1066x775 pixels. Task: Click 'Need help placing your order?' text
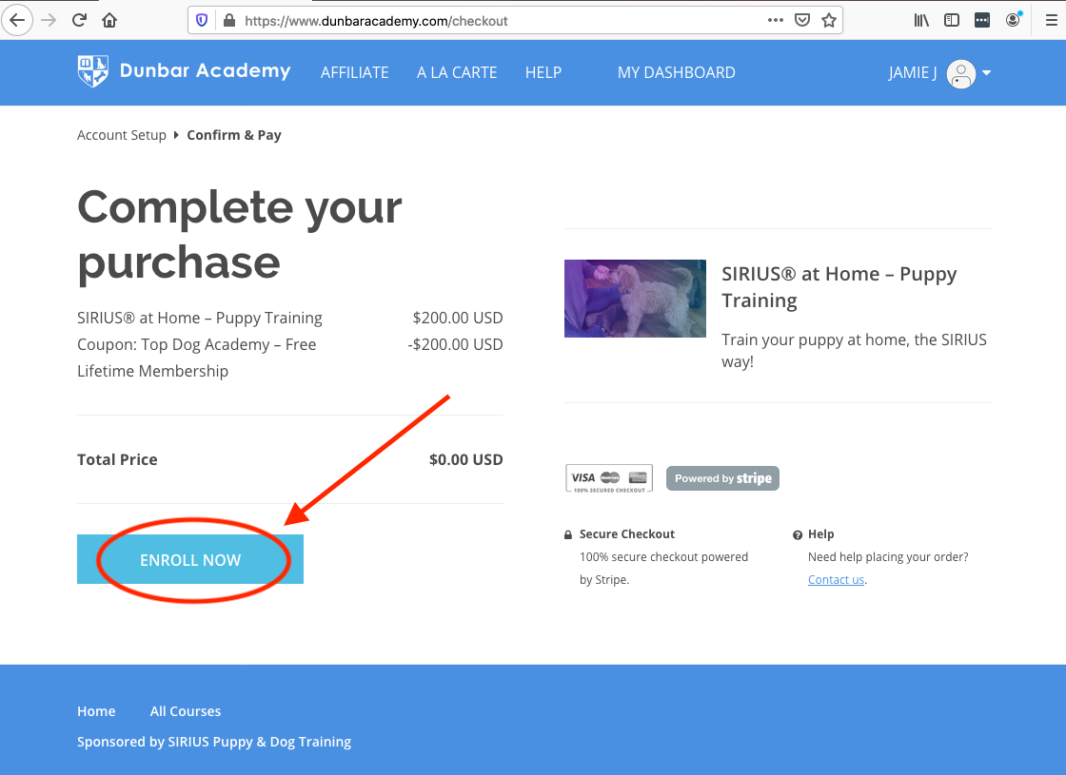888,557
